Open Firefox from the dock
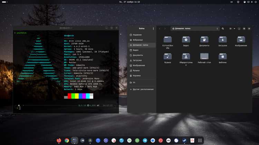Screen dimensions: 259x145 [x=59, y=141]
